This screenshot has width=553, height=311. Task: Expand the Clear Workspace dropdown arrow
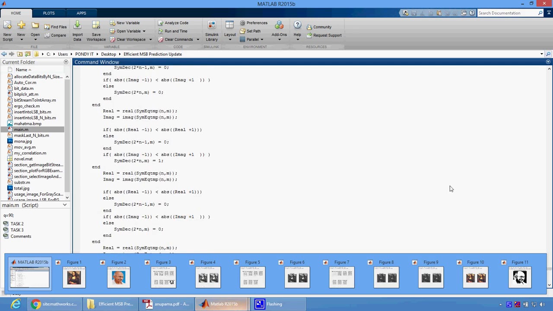point(150,40)
